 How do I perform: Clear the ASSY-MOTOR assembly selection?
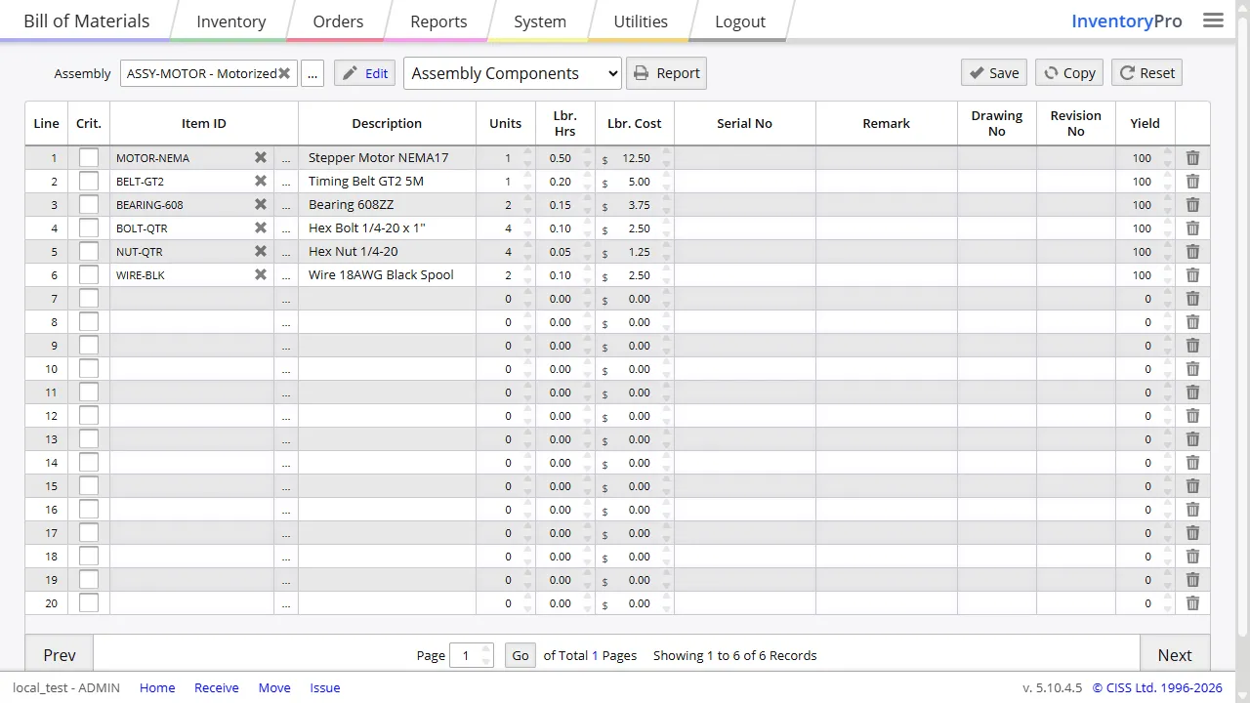tap(284, 73)
